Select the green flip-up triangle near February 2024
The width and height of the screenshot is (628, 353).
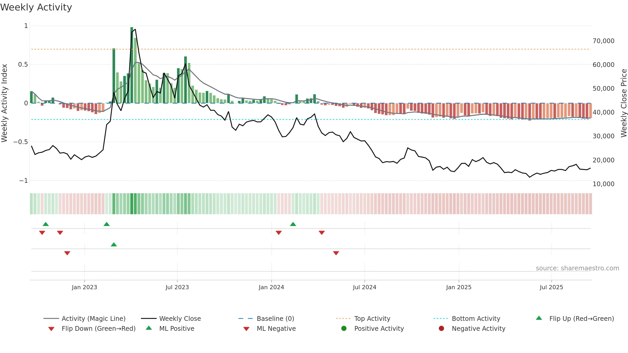(x=293, y=224)
